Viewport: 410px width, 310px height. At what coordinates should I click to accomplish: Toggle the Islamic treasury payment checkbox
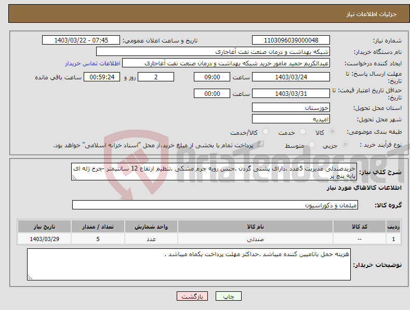(x=260, y=144)
